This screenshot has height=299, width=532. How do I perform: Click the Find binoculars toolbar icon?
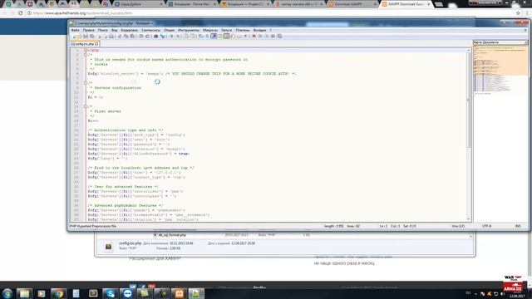(155, 37)
